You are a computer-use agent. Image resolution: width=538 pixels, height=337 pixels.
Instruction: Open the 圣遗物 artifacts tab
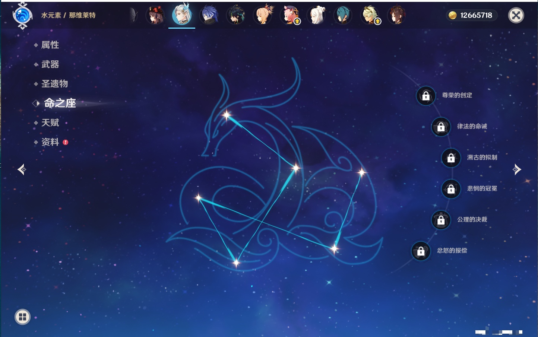click(x=54, y=84)
